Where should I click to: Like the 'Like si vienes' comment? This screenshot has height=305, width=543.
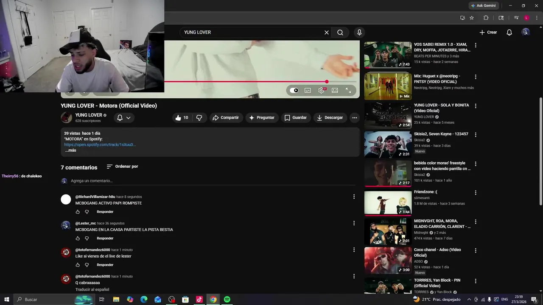[x=78, y=265]
